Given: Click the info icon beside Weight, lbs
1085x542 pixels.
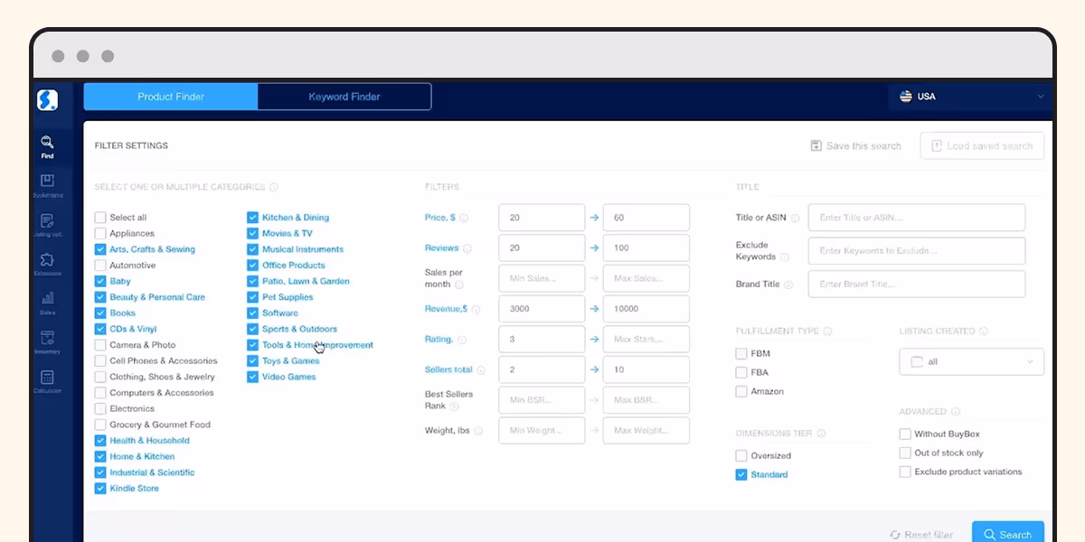Looking at the screenshot, I should [479, 431].
